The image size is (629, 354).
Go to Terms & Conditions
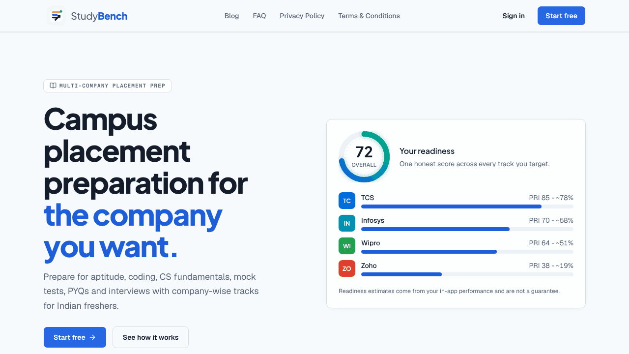(369, 16)
